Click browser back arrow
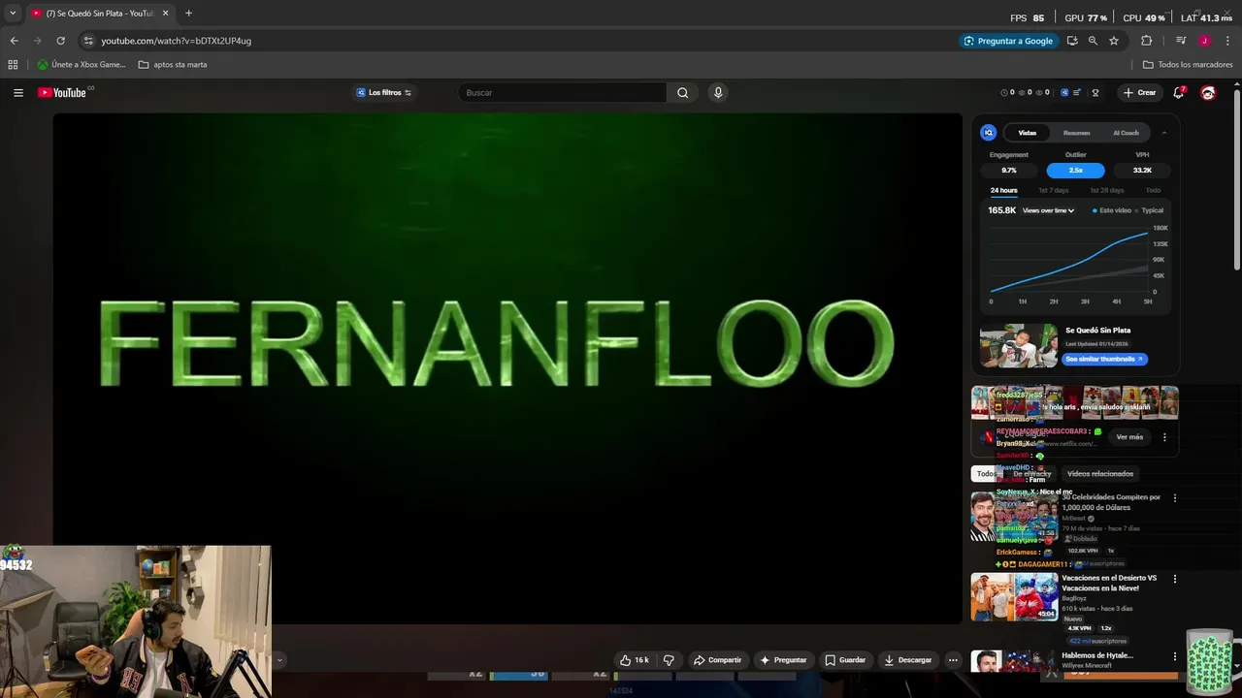 coord(14,41)
